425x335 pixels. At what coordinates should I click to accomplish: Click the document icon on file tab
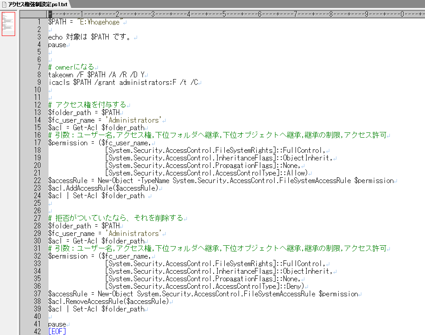pos(4,4)
